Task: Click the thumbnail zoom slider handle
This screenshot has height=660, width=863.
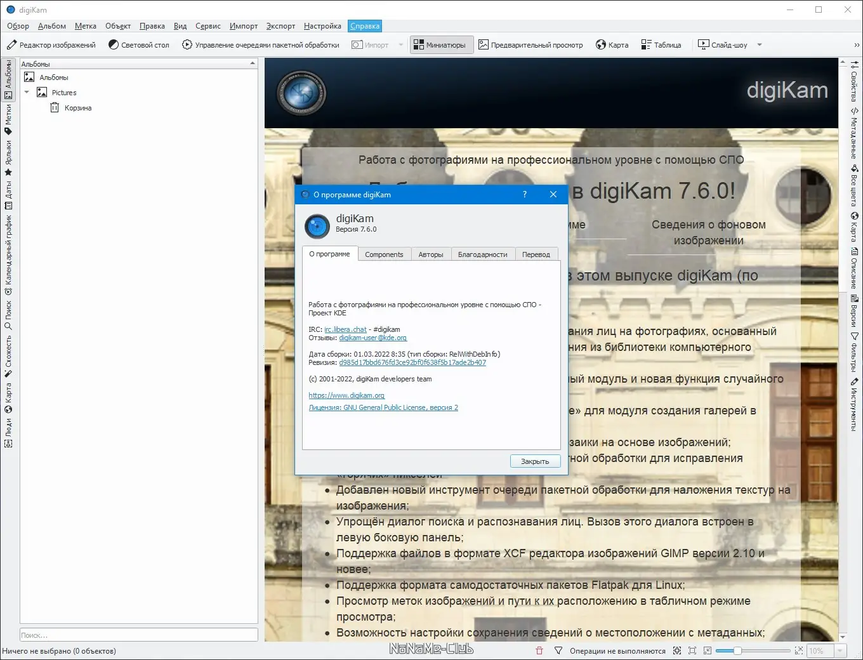Action: pyautogui.click(x=737, y=650)
